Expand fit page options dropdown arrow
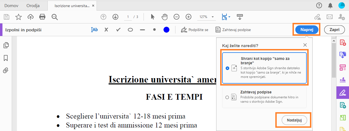 coord(229,17)
